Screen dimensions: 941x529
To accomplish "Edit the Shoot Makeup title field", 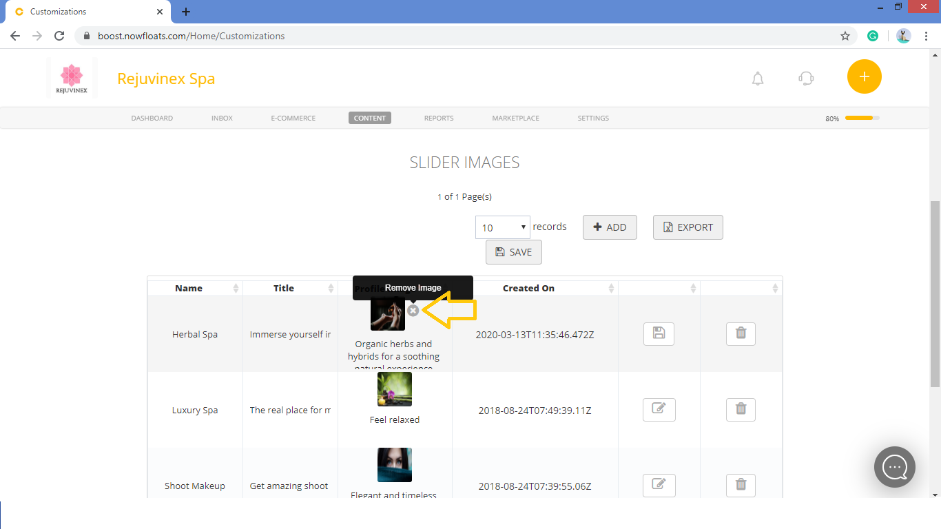I will pyautogui.click(x=290, y=486).
